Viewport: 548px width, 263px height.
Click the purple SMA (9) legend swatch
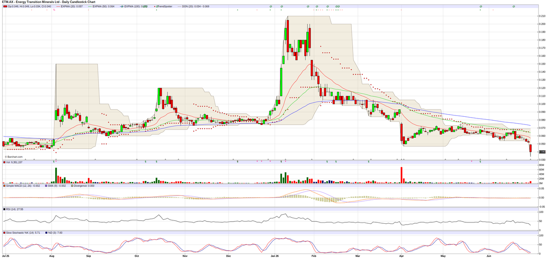point(46,186)
